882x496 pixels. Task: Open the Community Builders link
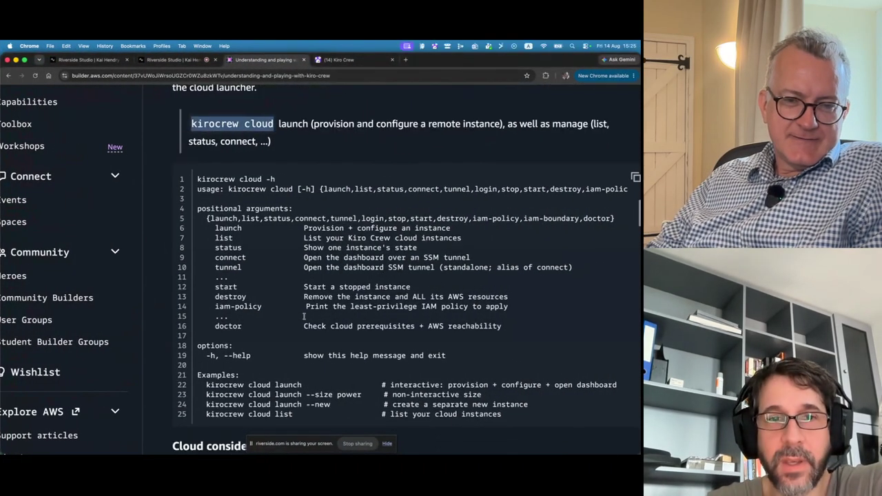tap(46, 298)
